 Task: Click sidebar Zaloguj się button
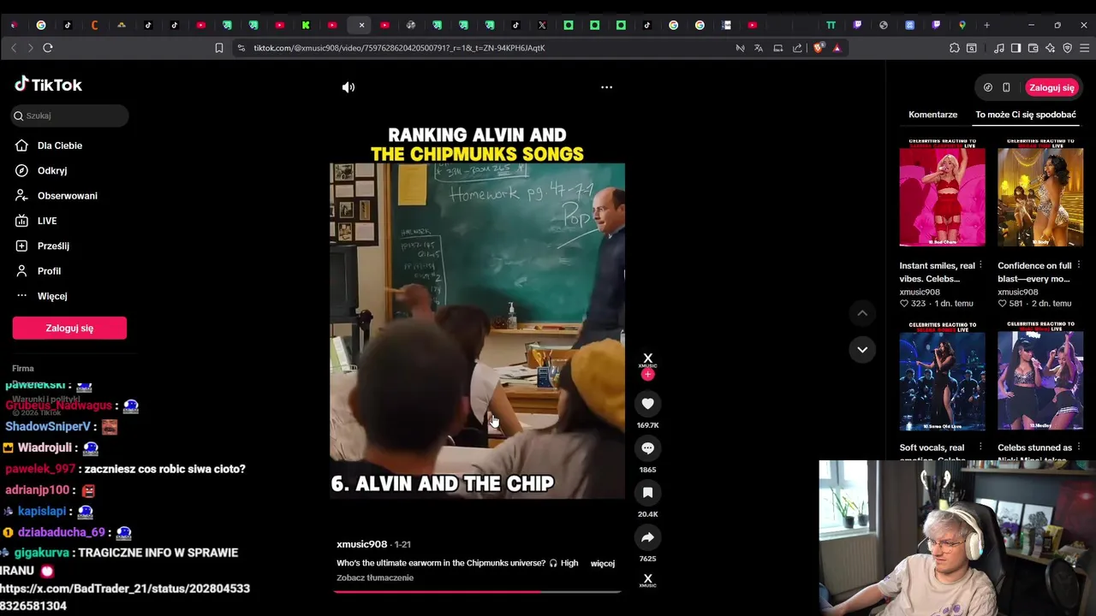pyautogui.click(x=69, y=328)
